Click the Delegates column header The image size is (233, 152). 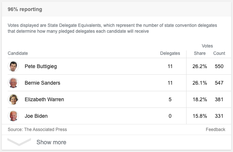click(x=170, y=53)
